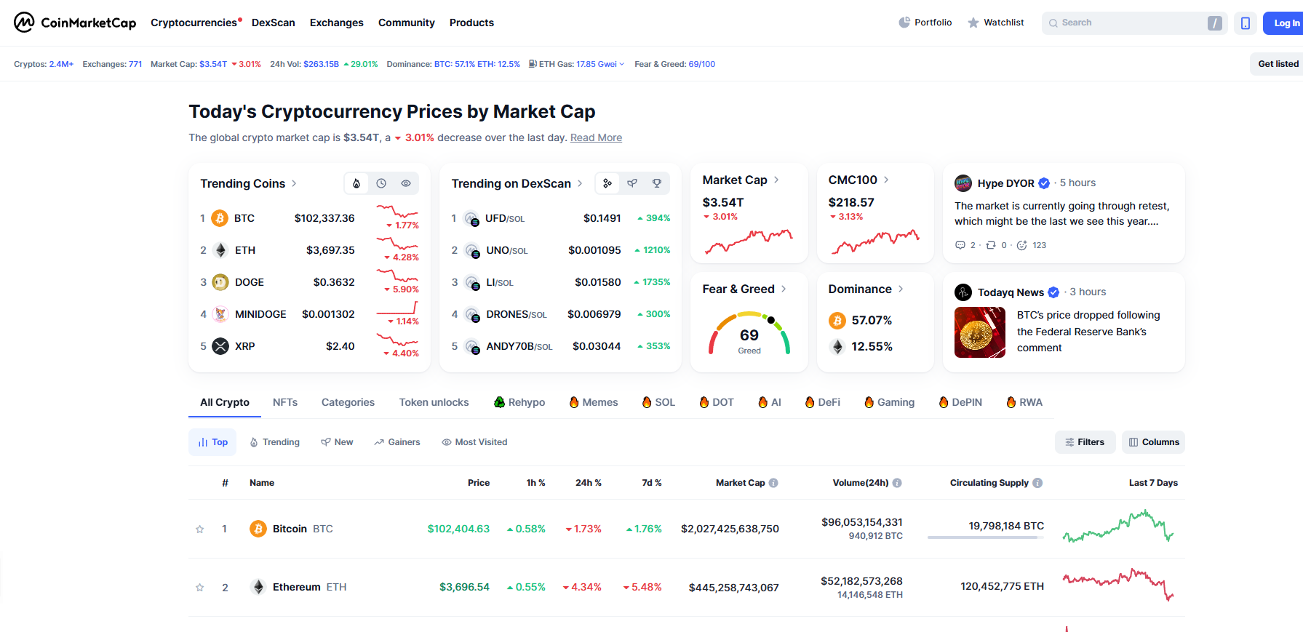Switch Trending Coins to recently added clock
Screen dimensions: 1303x632
[x=381, y=183]
